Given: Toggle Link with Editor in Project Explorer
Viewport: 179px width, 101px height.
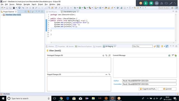Looking at the screenshot, I should 29,12.
